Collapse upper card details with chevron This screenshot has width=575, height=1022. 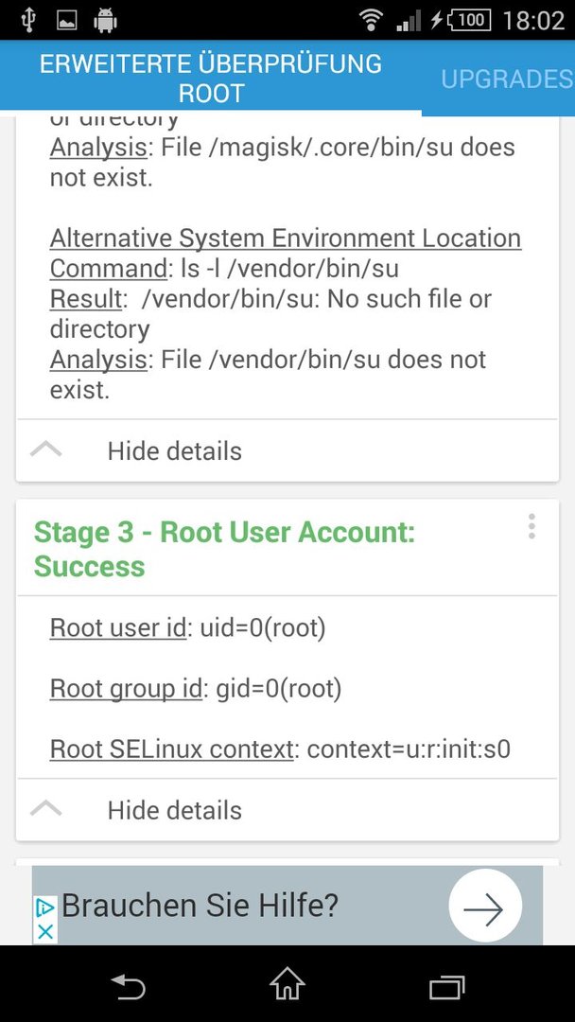(46, 449)
